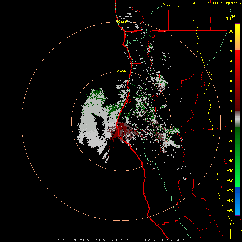Screen dimensions: 242x242
Task: Select the 50 NMI range ring label
Action: click(x=121, y=71)
